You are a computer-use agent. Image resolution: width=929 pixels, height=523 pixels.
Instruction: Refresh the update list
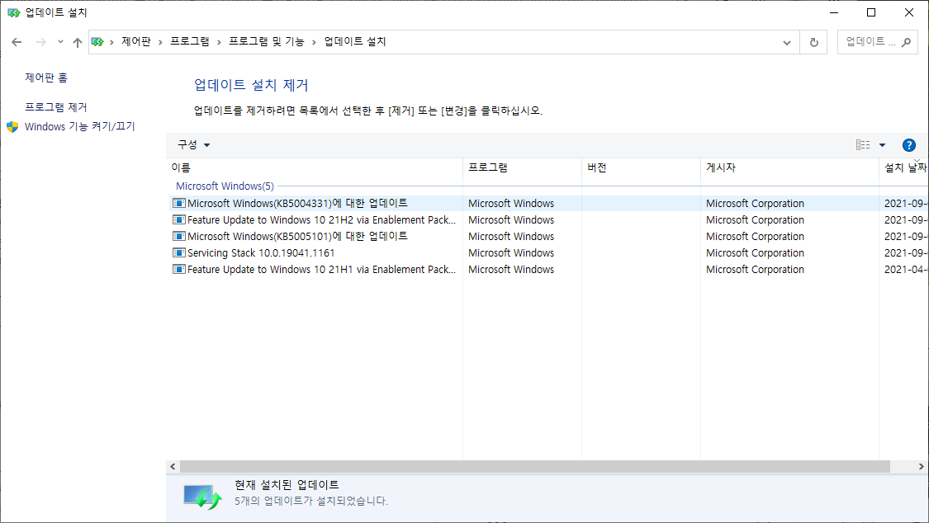(x=814, y=43)
